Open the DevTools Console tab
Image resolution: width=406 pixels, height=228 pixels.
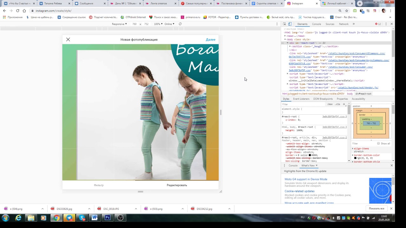pos(317,24)
